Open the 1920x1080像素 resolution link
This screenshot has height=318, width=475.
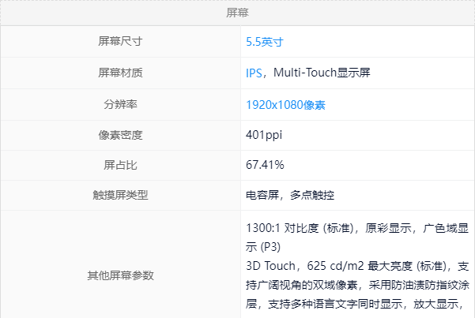click(x=285, y=105)
